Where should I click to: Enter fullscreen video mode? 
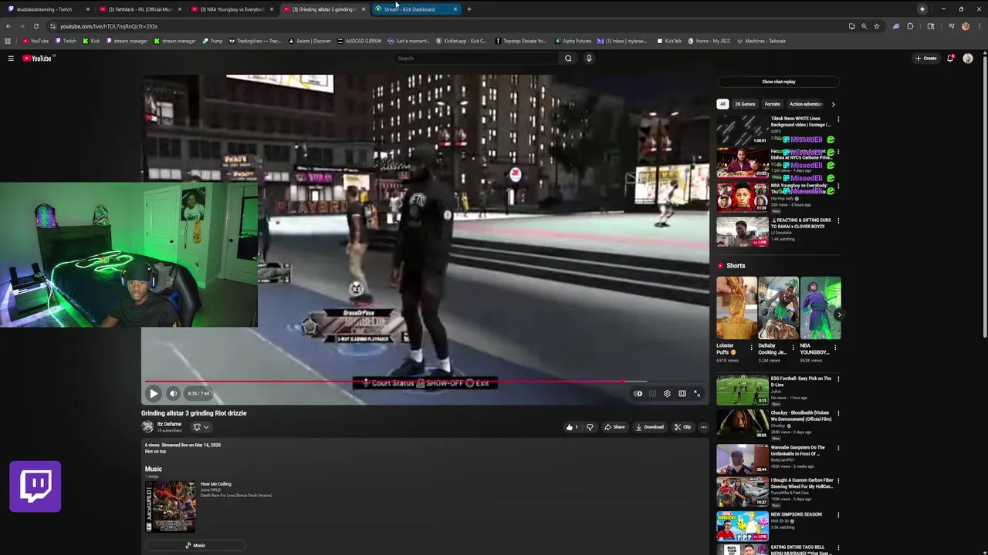click(697, 394)
